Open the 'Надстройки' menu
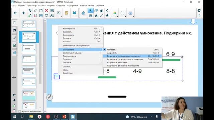The image size is (214, 120). (72, 6)
